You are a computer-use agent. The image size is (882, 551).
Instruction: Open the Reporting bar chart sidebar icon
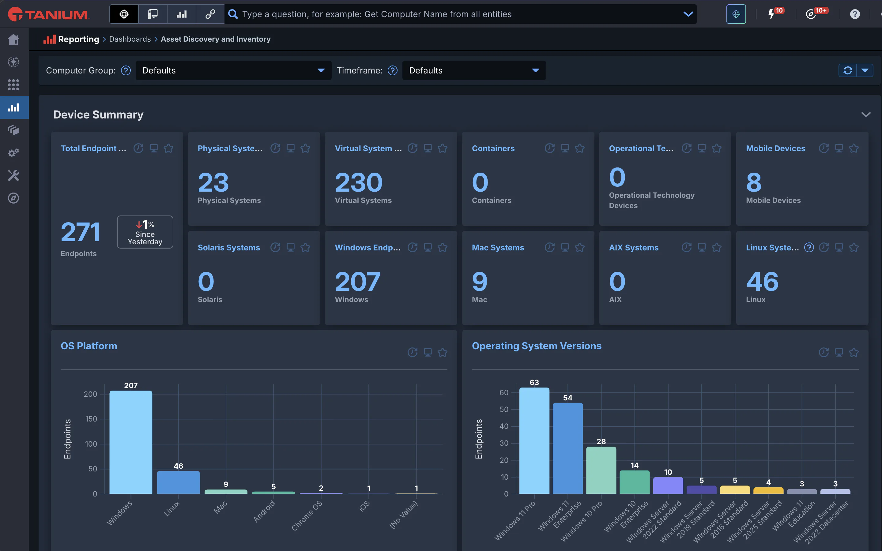(13, 107)
